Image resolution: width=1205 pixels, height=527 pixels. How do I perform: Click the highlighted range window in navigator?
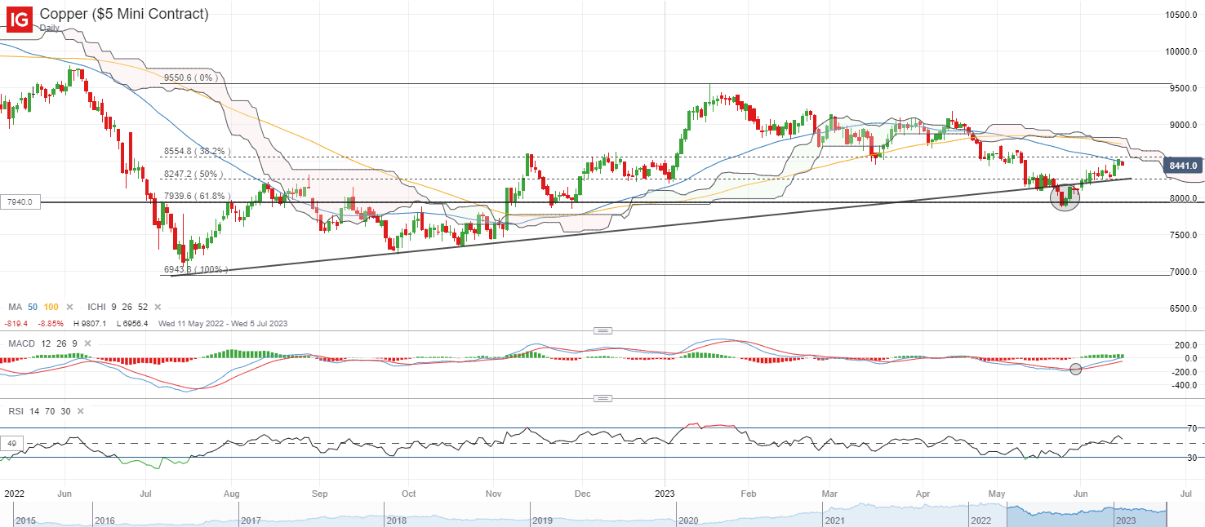tap(1087, 515)
